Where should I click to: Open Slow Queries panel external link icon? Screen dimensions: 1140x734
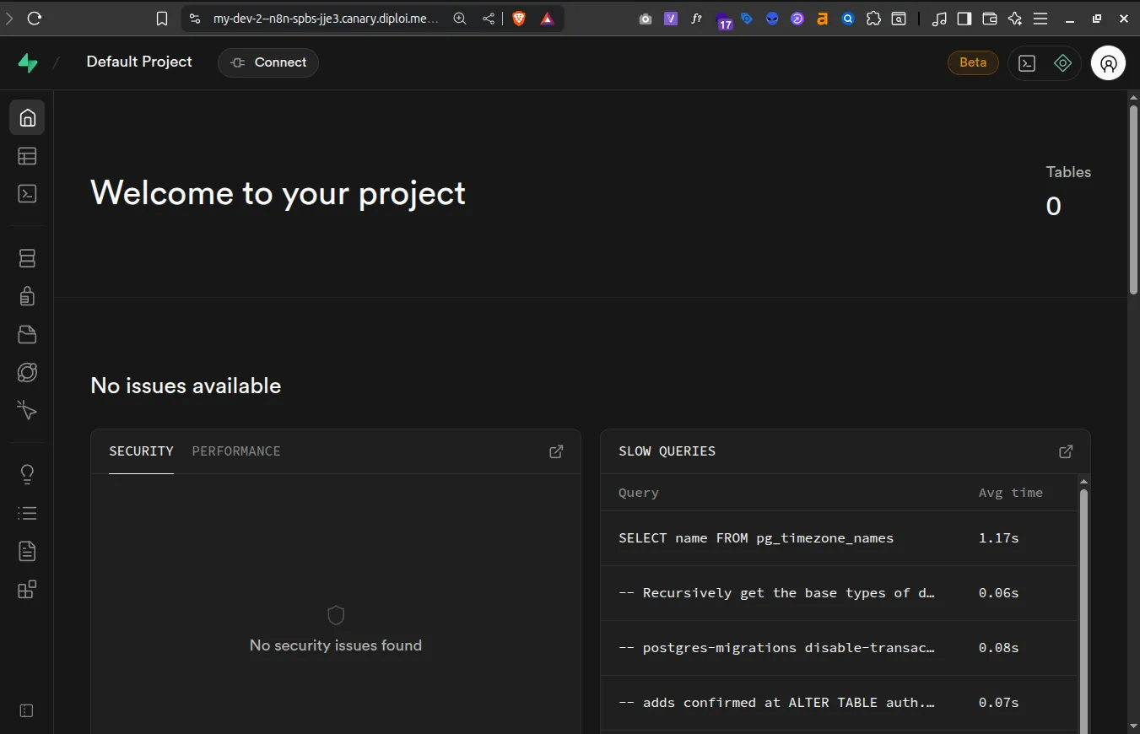click(x=1066, y=451)
